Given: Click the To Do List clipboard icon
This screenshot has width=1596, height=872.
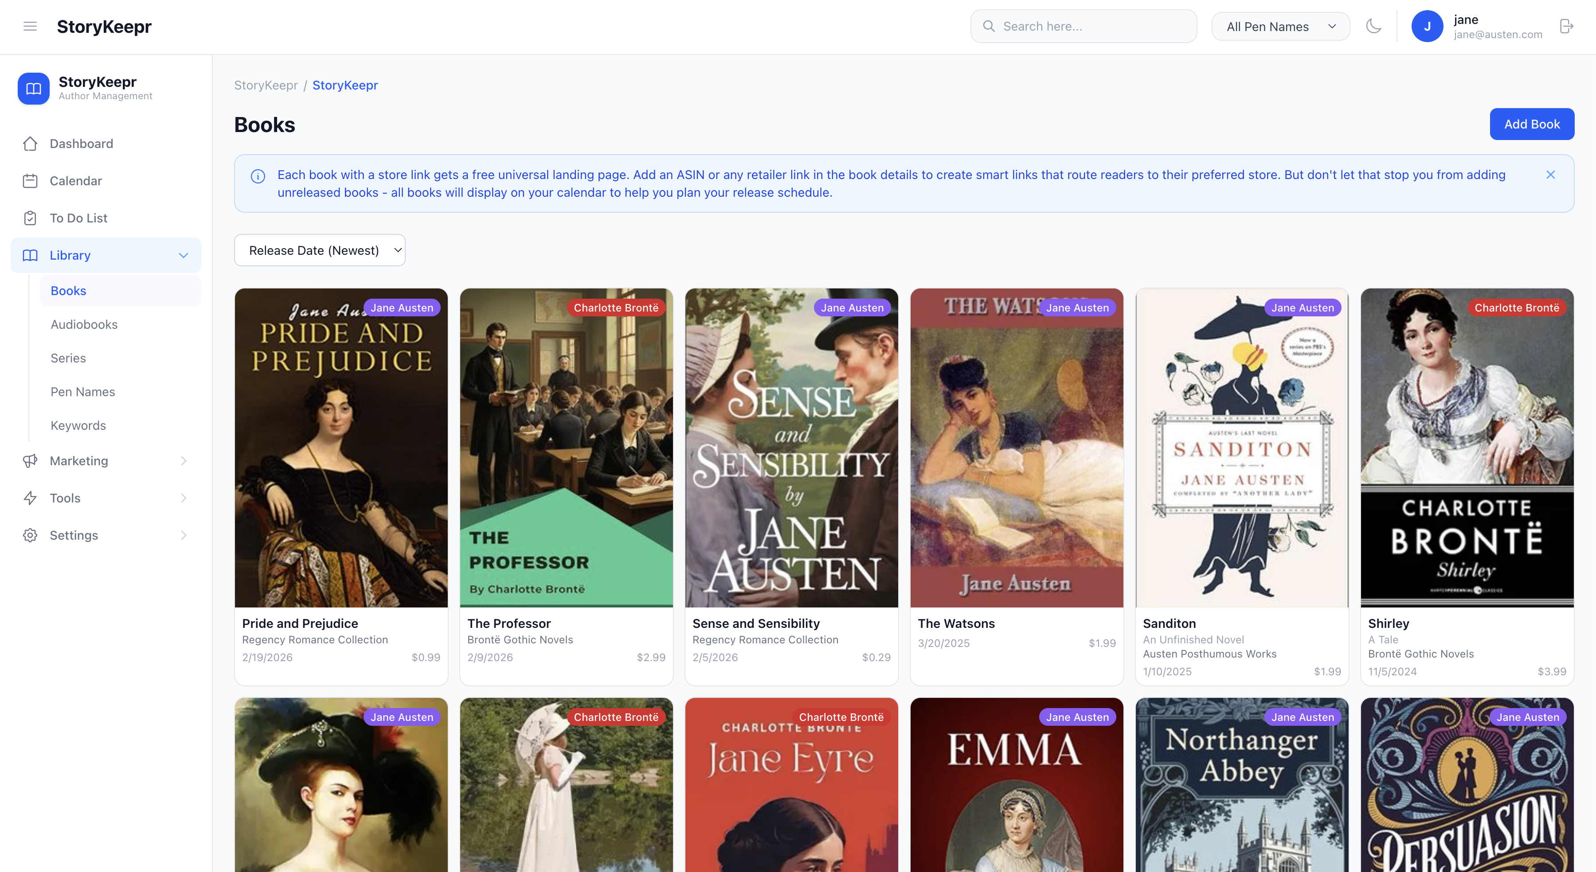Looking at the screenshot, I should tap(31, 218).
